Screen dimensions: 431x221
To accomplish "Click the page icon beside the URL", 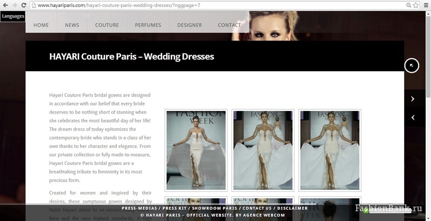I will 34,5.
